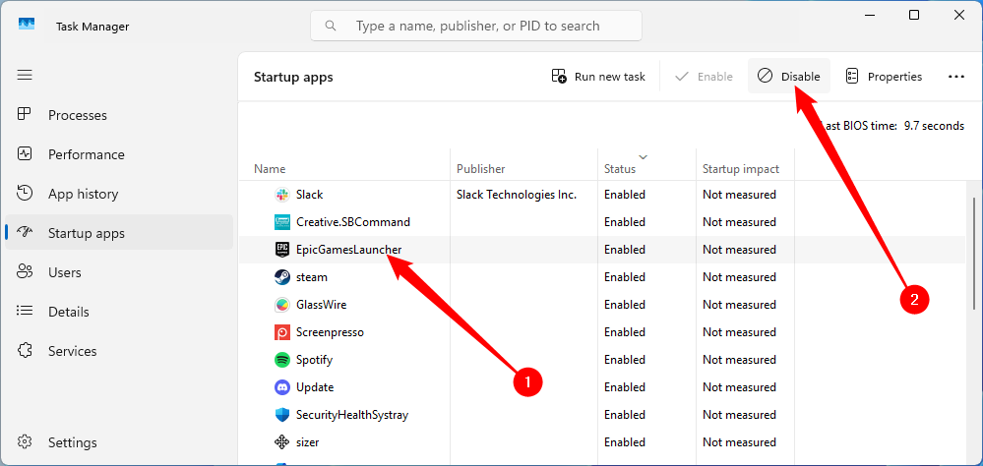Viewport: 983px width, 466px height.
Task: Click Enabled status of Spotify row
Action: point(625,360)
